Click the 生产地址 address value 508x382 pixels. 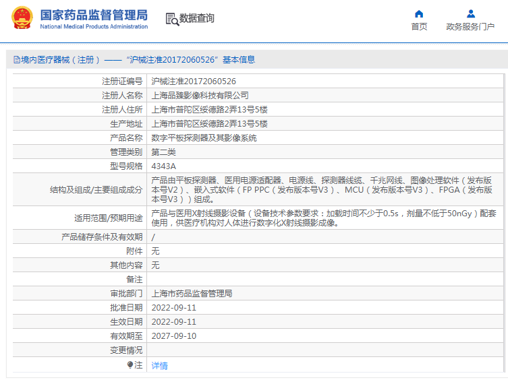tap(209, 124)
